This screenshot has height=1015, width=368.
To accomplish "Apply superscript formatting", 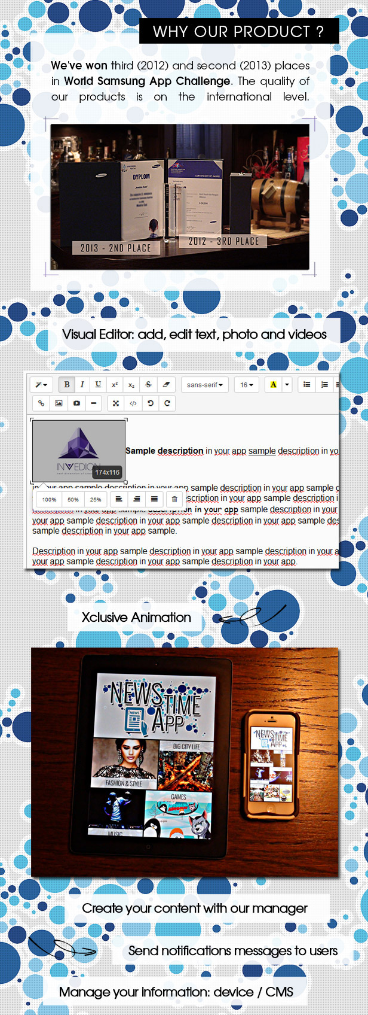I will click(x=115, y=385).
